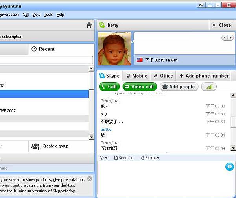This screenshot has width=236, height=198.
Task: Open the Extras dropdown menu
Action: tap(150, 158)
